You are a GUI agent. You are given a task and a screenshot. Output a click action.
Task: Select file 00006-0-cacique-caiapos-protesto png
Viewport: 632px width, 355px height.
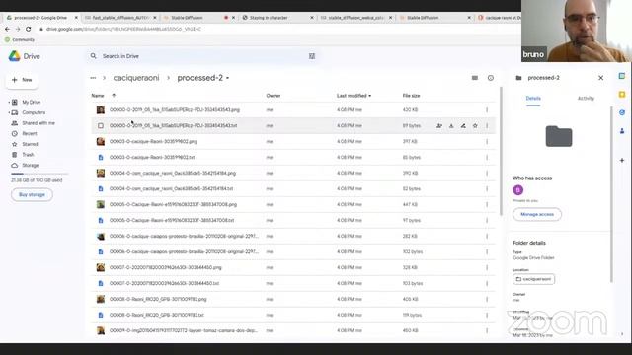pyautogui.click(x=293, y=237)
